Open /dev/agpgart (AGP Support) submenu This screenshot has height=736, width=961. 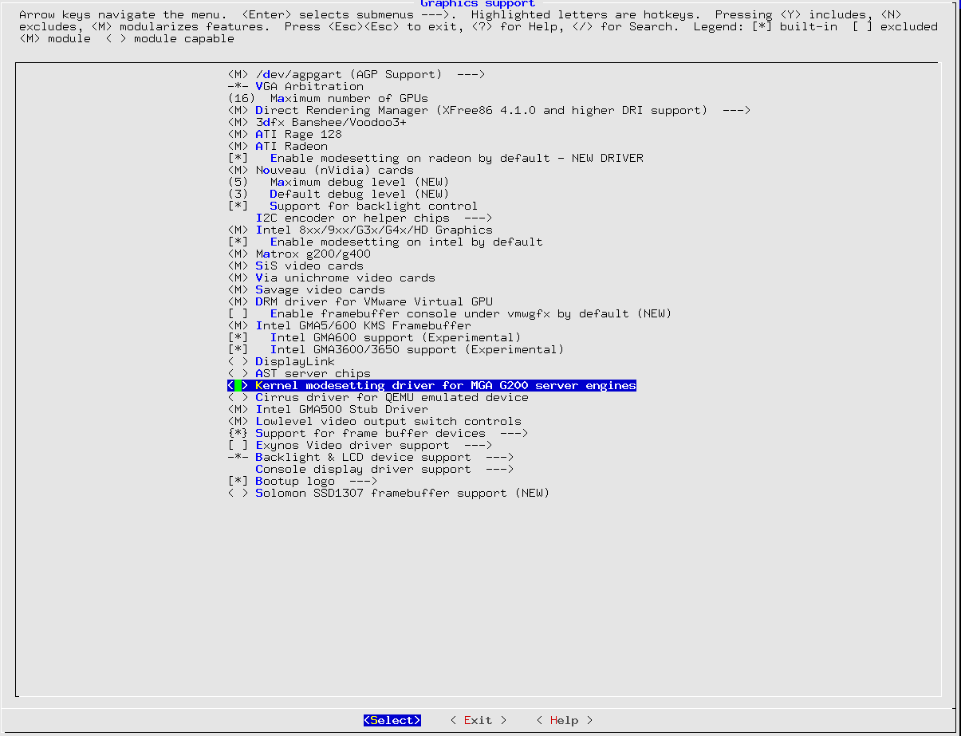coord(356,74)
